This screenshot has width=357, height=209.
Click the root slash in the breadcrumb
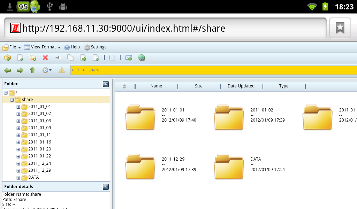point(78,70)
